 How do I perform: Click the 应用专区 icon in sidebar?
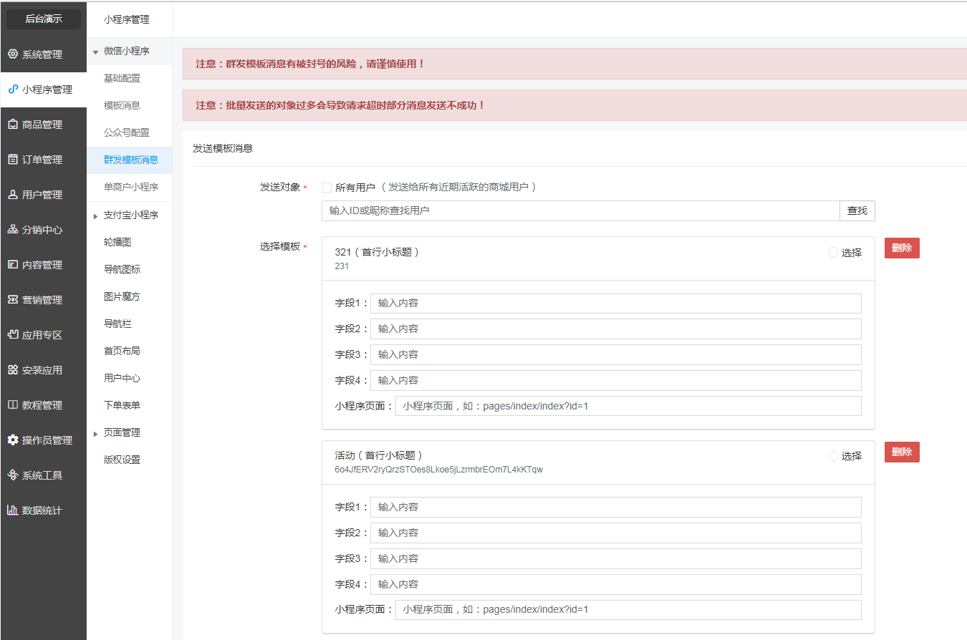tap(13, 335)
